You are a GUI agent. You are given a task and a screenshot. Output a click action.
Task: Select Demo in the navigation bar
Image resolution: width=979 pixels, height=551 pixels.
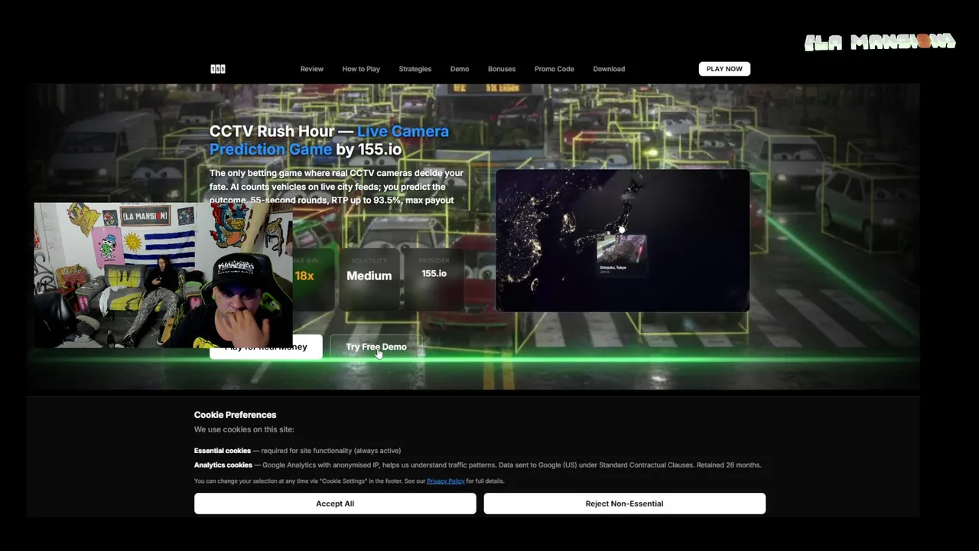coord(460,69)
